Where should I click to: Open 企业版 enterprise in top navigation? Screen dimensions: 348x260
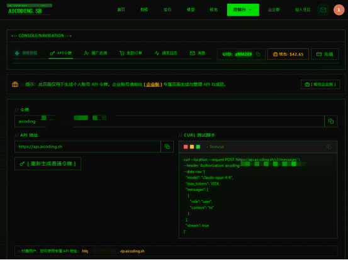pos(274,10)
